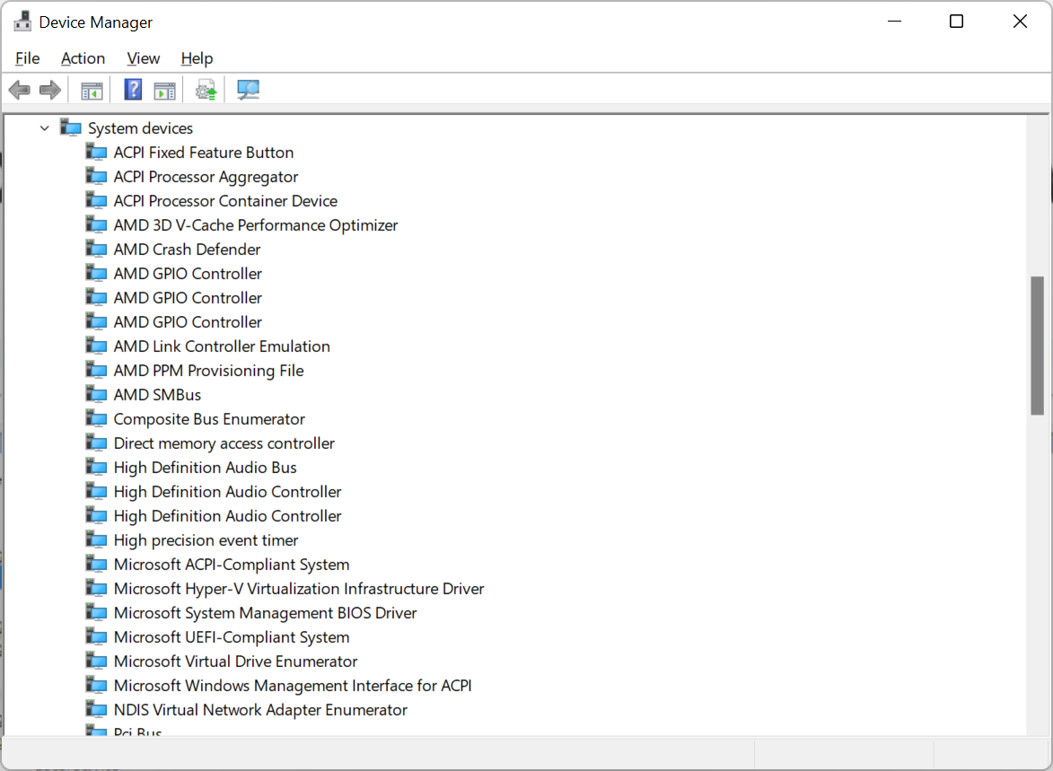Select AMD Crash Defender device

tap(187, 250)
